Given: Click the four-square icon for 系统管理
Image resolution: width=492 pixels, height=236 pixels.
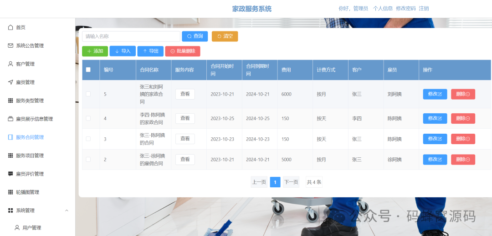Looking at the screenshot, I should pyautogui.click(x=10, y=211).
